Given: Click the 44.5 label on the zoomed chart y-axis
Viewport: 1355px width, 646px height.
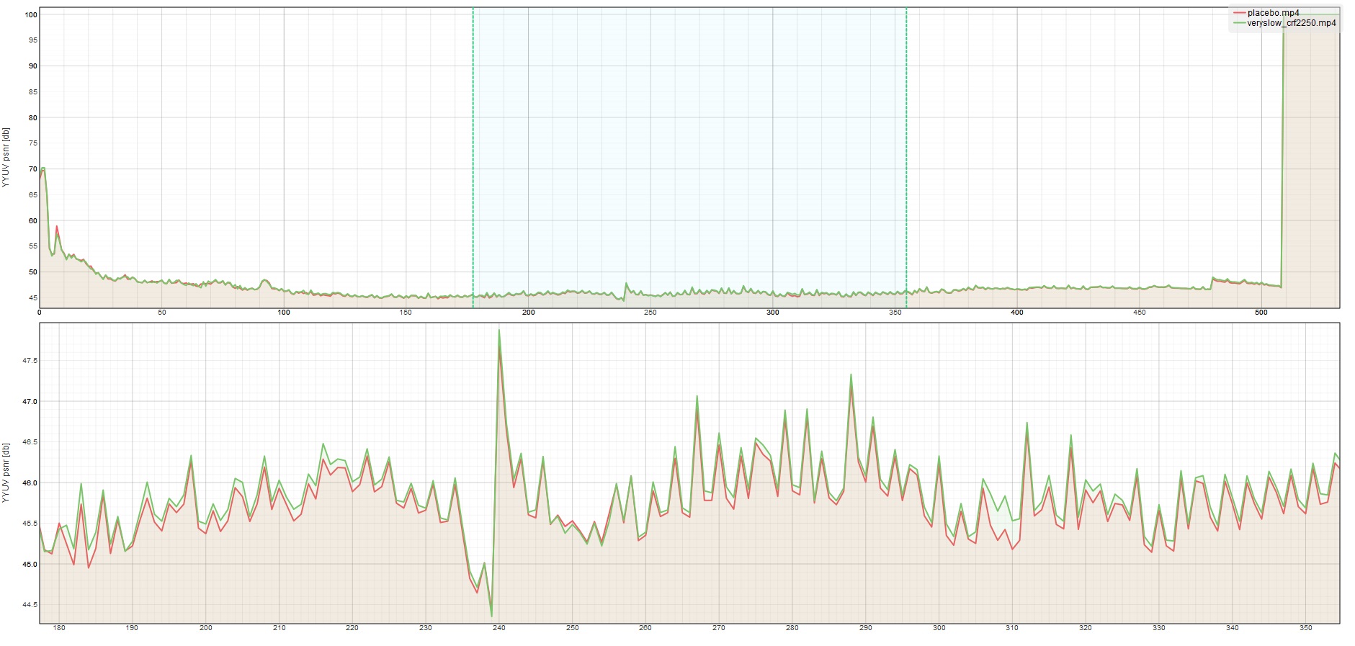Looking at the screenshot, I should [x=30, y=605].
